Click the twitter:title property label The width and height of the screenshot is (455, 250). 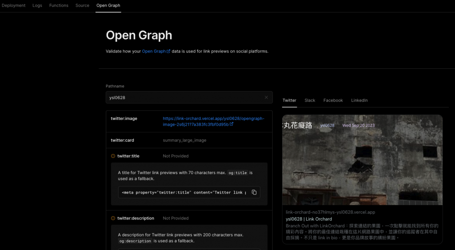[128, 156]
